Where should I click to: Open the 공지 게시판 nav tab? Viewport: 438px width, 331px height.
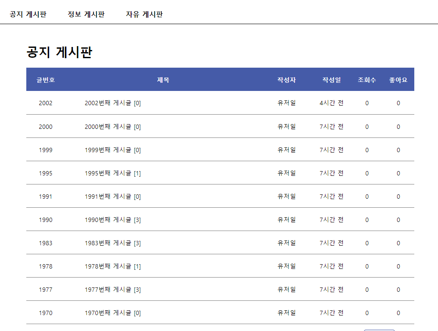28,14
